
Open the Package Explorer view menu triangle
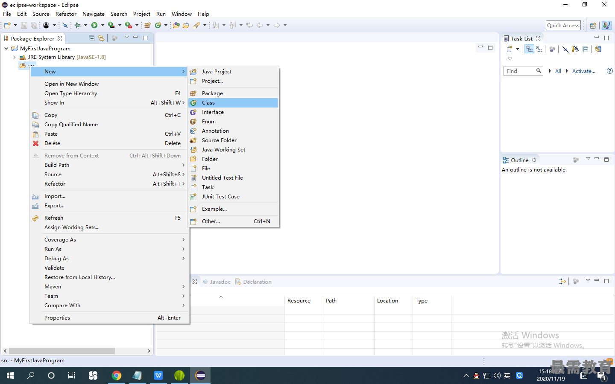point(127,37)
